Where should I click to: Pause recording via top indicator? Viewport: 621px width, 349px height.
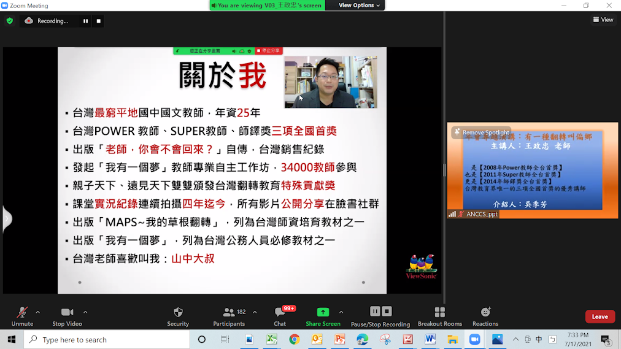pyautogui.click(x=85, y=21)
